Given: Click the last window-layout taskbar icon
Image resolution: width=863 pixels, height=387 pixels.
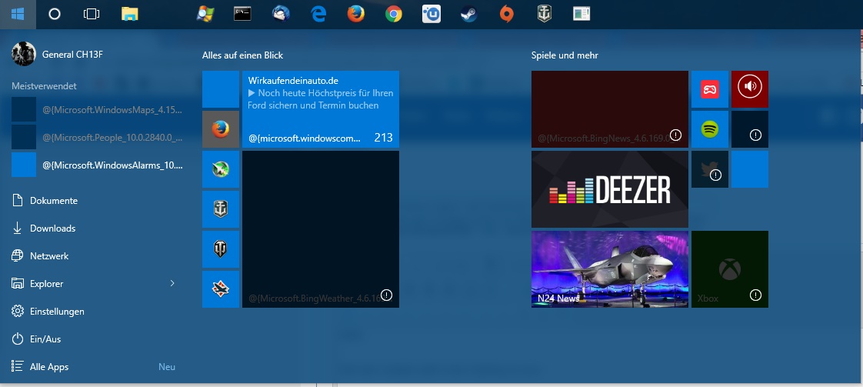Looking at the screenshot, I should [581, 15].
